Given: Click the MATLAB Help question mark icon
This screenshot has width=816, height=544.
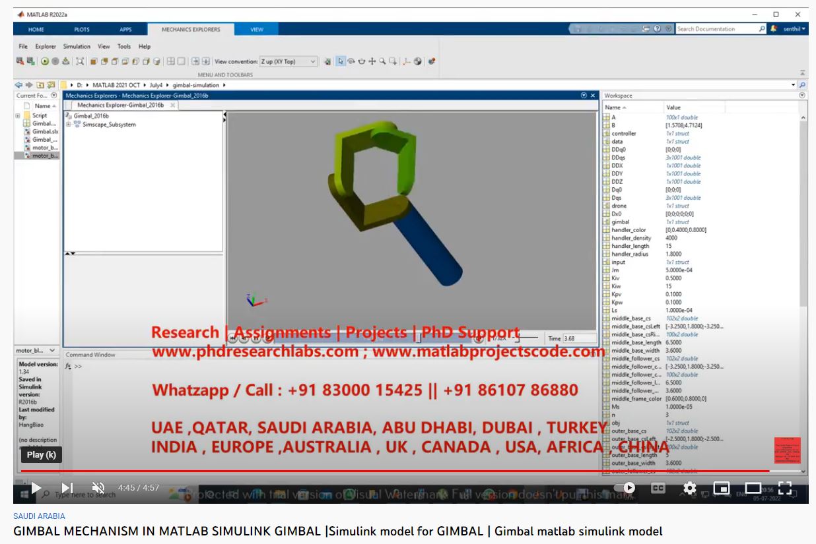Looking at the screenshot, I should (x=658, y=29).
